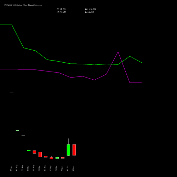Click the '27 May' date axis label
This screenshot has width=177, height=177.
pyautogui.click(x=51, y=168)
